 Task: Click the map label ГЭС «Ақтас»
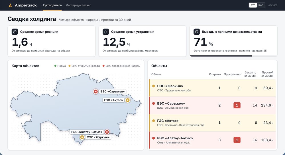tap(113, 100)
